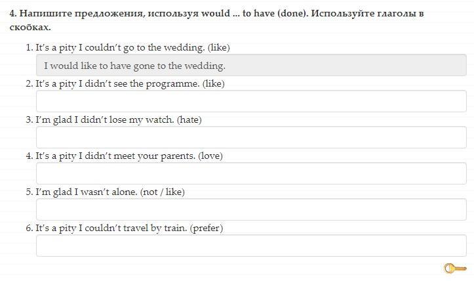Screen dimensions: 474x281
Task: Click the answer box for 'didn't meet your parents'
Action: [251, 174]
